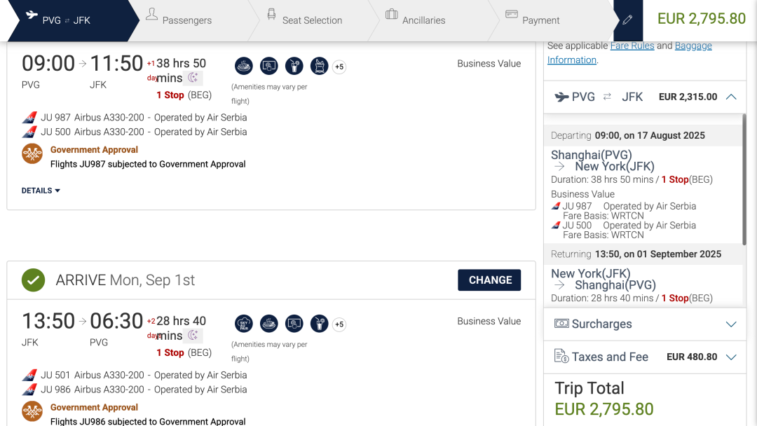Click the meal amenity icon on outbound flight
757x426 pixels.
tap(244, 66)
